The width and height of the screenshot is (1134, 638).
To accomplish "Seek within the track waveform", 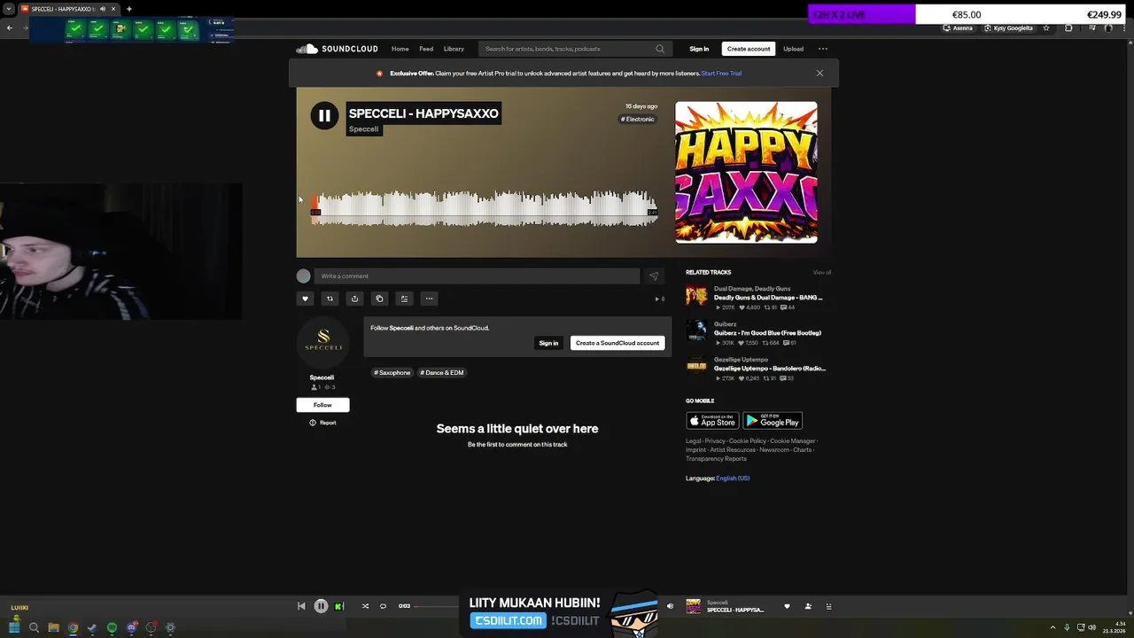I will pyautogui.click(x=484, y=208).
